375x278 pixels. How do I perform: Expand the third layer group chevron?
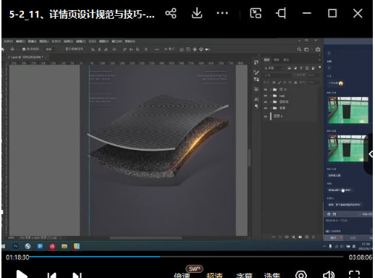271,102
